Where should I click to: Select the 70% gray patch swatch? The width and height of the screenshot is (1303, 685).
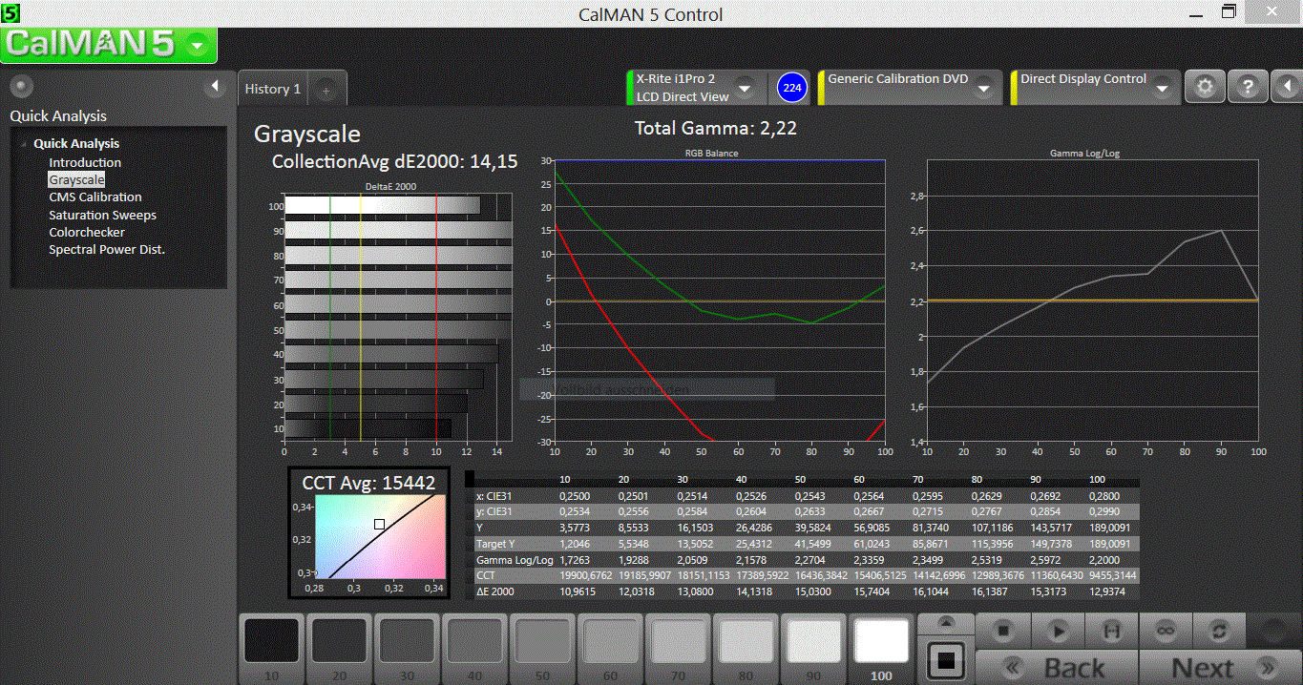pyautogui.click(x=678, y=641)
